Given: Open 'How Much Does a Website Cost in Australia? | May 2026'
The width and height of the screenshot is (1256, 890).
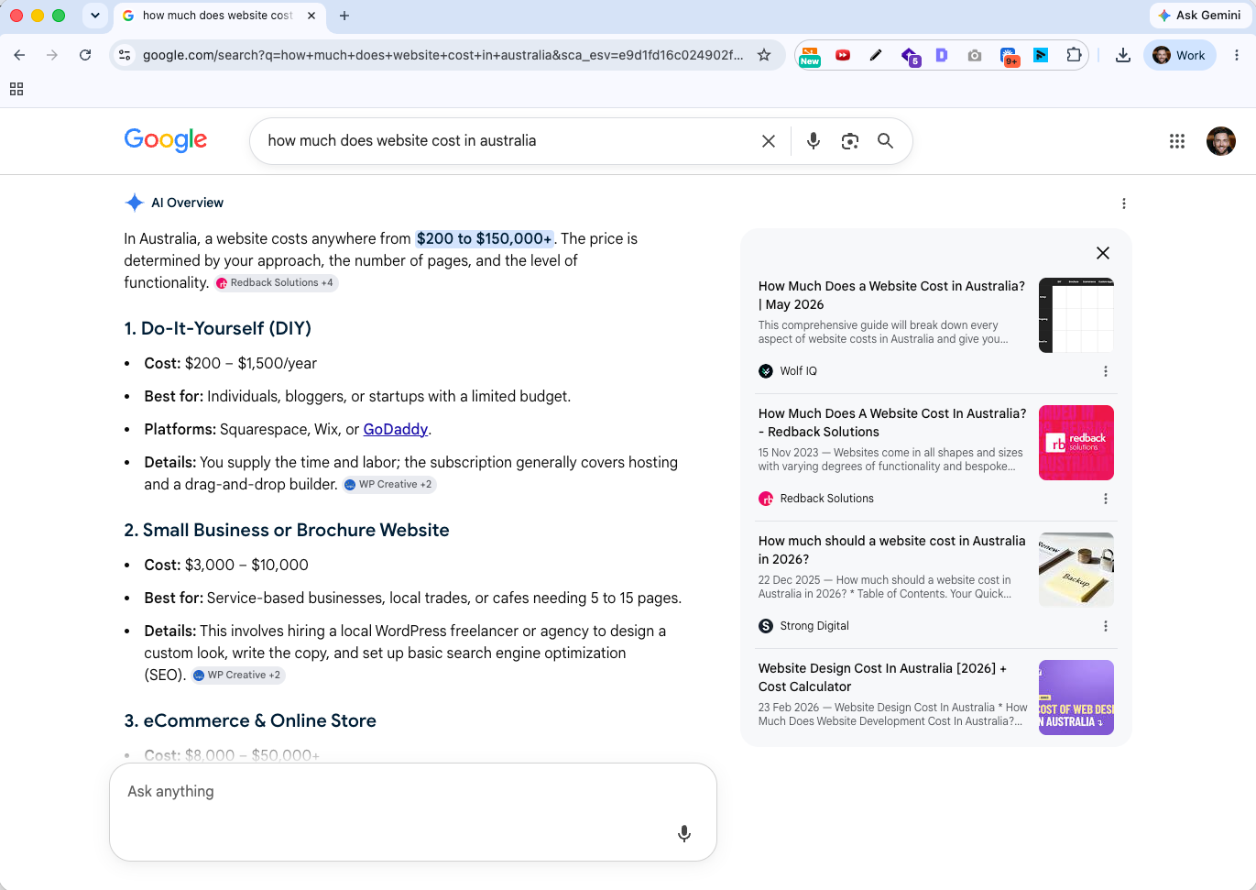Looking at the screenshot, I should [x=891, y=295].
